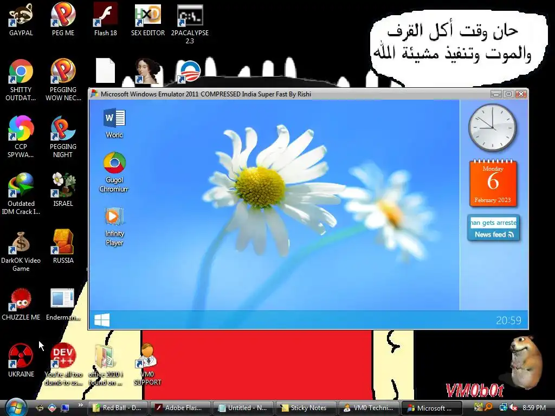Image resolution: width=555 pixels, height=416 pixels.
Task: Click the monitor Quick Launch icon
Action: (65, 408)
